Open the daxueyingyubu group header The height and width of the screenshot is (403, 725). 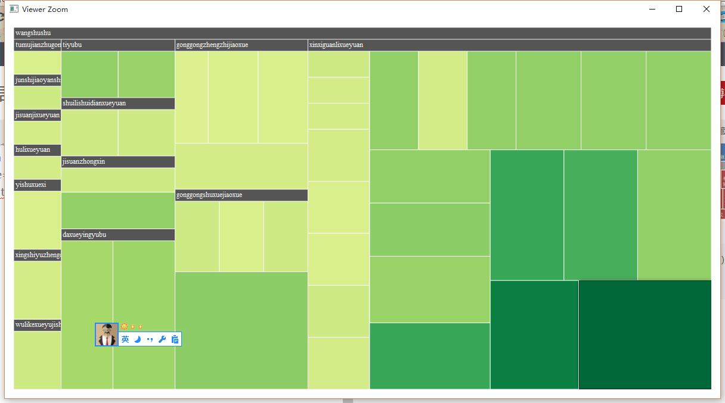point(117,235)
